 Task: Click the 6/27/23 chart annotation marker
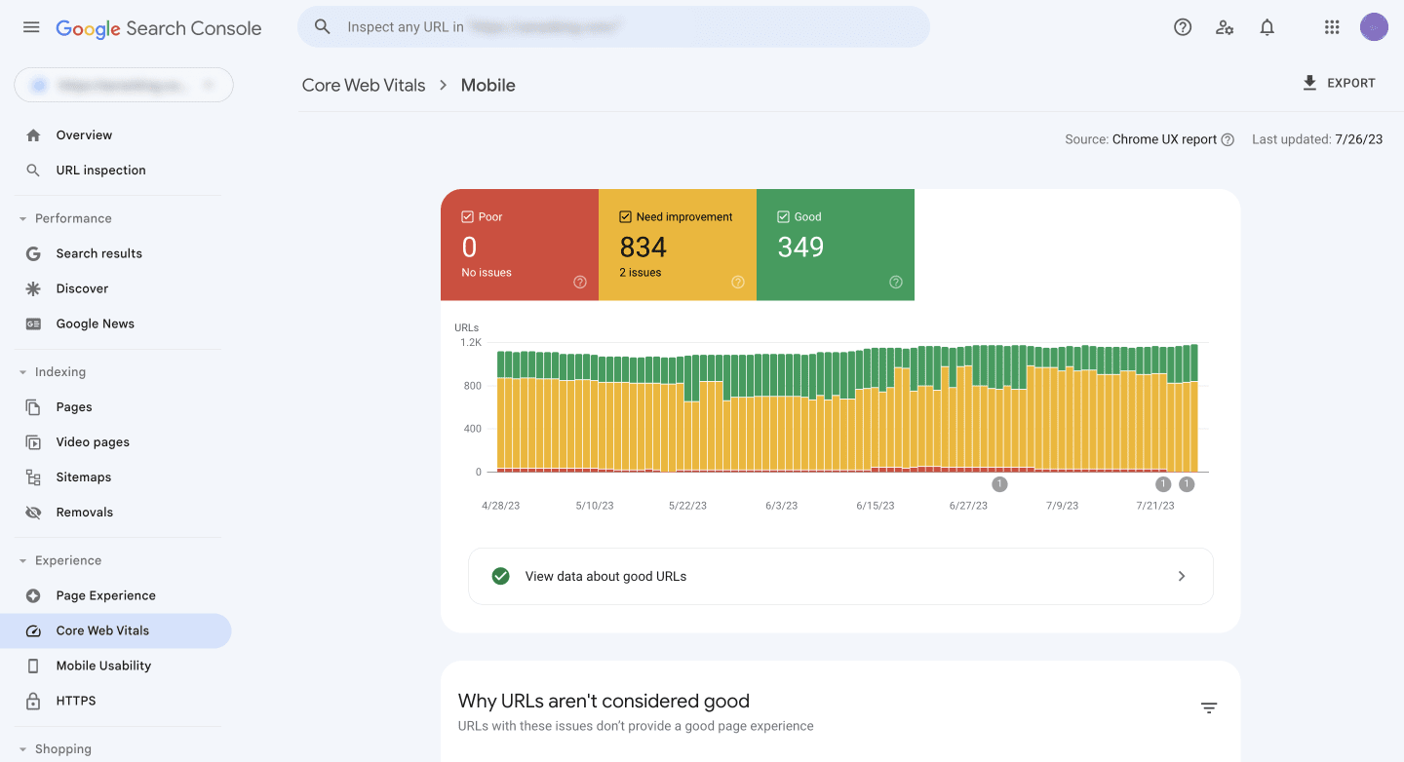click(x=999, y=484)
